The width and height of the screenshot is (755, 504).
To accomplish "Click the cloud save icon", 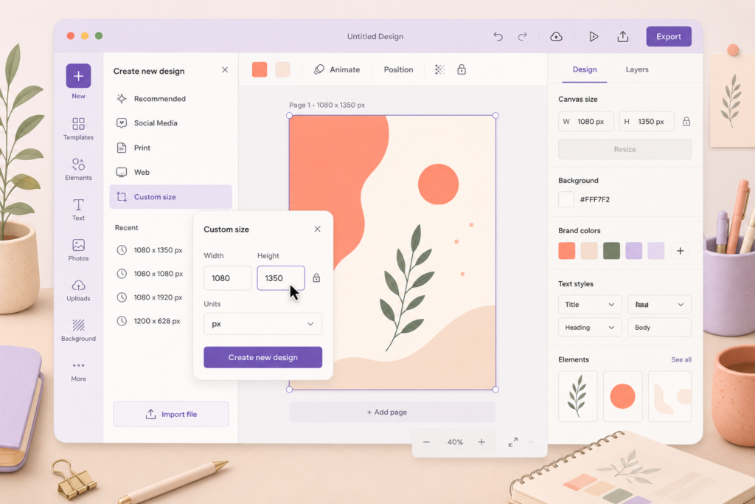I will (556, 37).
